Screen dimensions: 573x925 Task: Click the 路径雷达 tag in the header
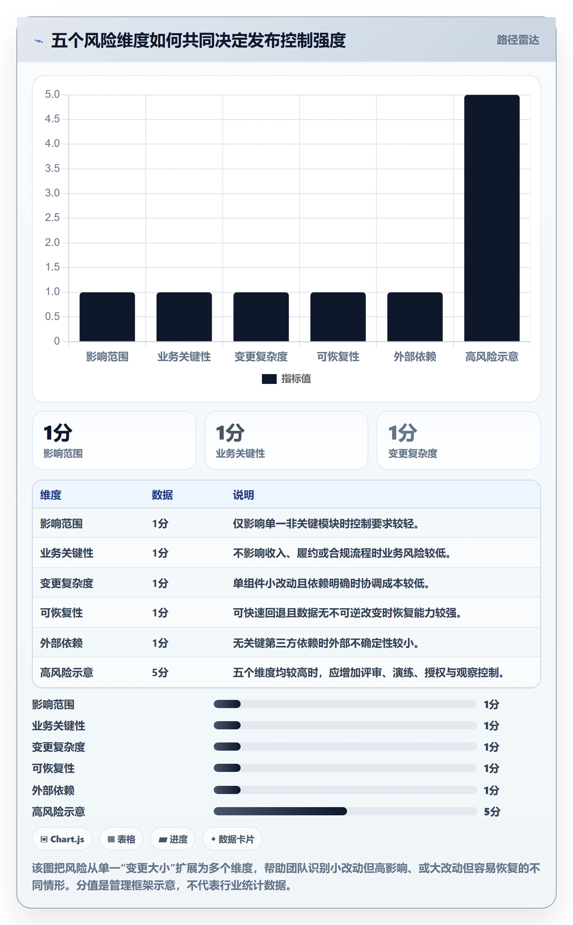coord(518,40)
